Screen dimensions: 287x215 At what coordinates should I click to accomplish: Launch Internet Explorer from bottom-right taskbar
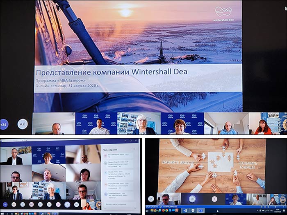[159, 211]
